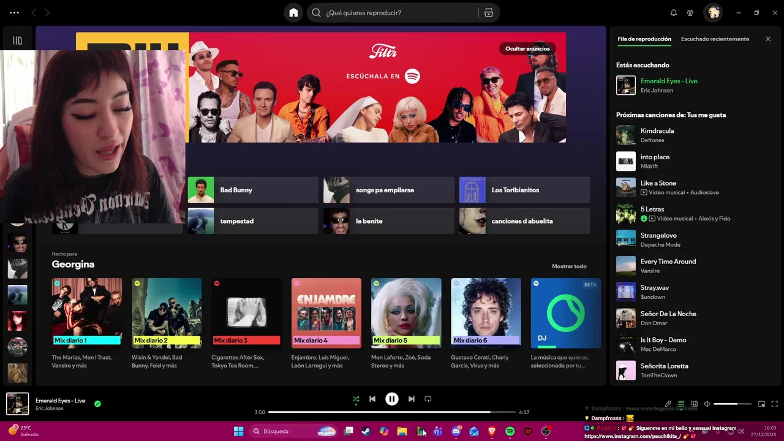This screenshot has height=441, width=784.
Task: Click Spotify icon in taskbar
Action: 510,431
